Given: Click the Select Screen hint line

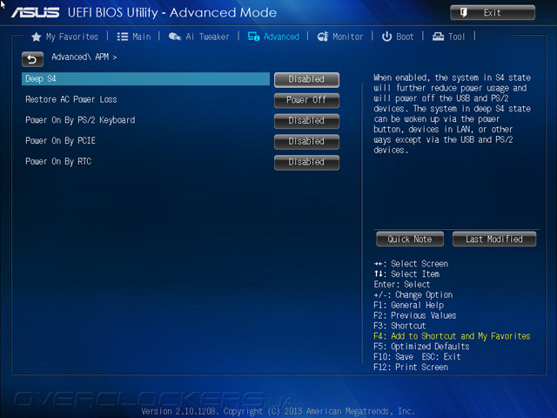Looking at the screenshot, I should (x=411, y=264).
